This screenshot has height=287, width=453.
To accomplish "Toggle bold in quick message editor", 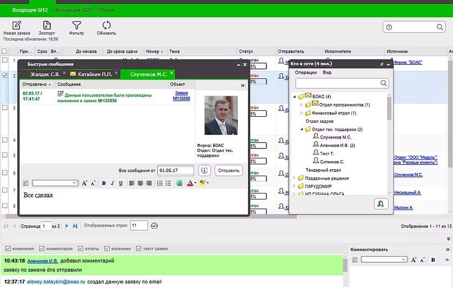I will [104, 183].
